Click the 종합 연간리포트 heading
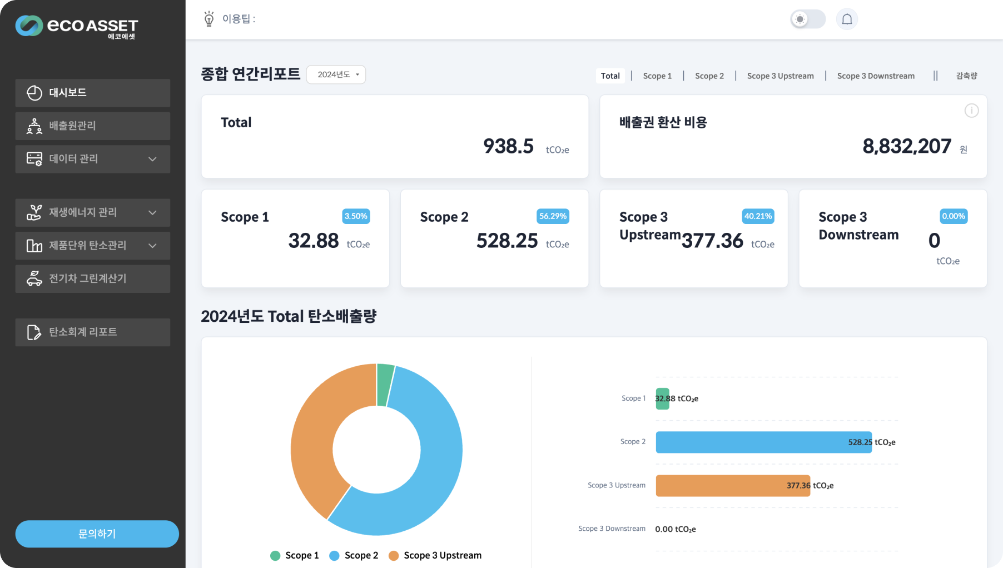 click(x=250, y=74)
